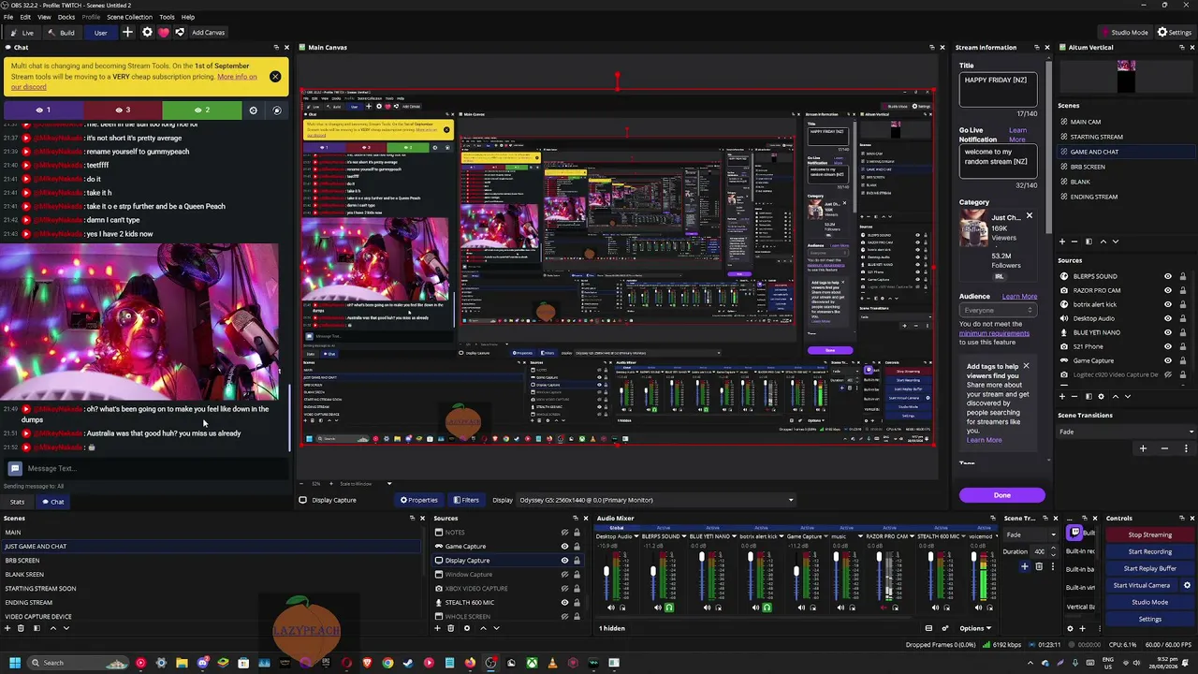Open scene filters icon in Scenes dock

tap(37, 628)
